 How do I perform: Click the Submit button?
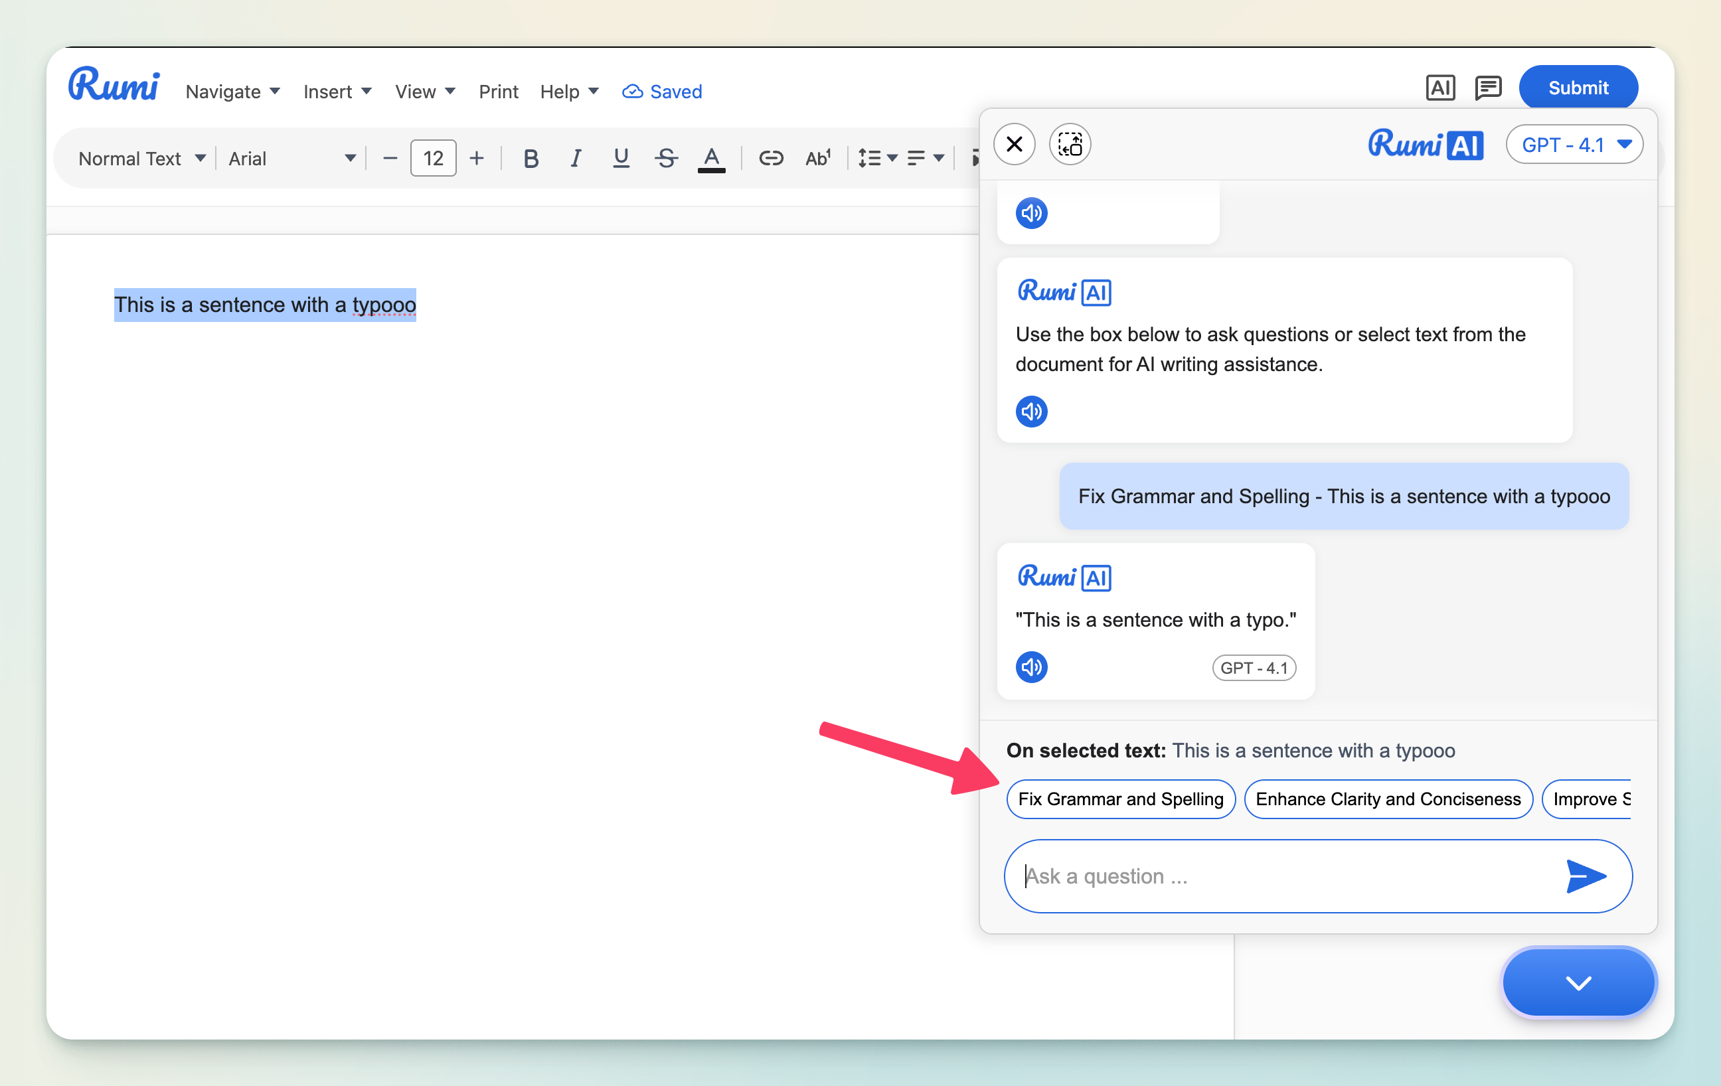[x=1578, y=88]
